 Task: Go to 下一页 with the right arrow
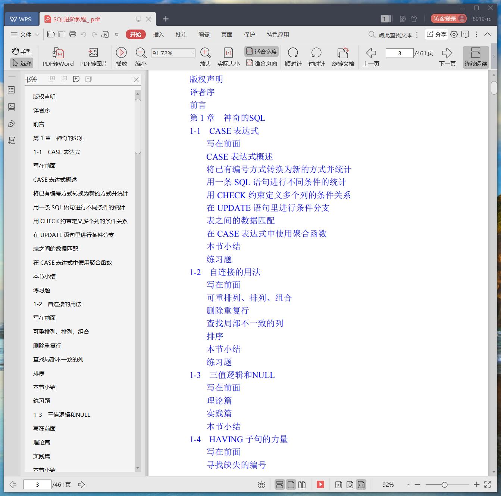(447, 57)
